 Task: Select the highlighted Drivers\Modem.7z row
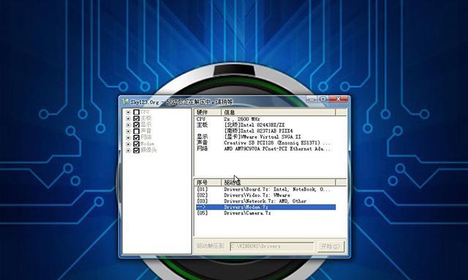(265, 207)
